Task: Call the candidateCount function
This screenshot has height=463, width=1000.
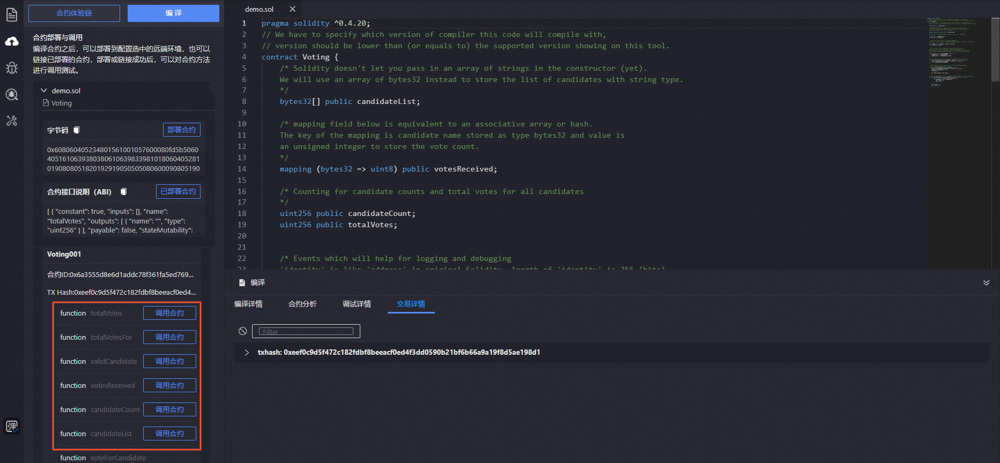Action: pyautogui.click(x=169, y=409)
